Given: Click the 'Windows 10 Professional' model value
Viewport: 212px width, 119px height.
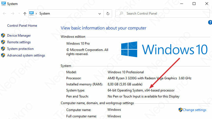Looking at the screenshot, I should click(x=126, y=72).
